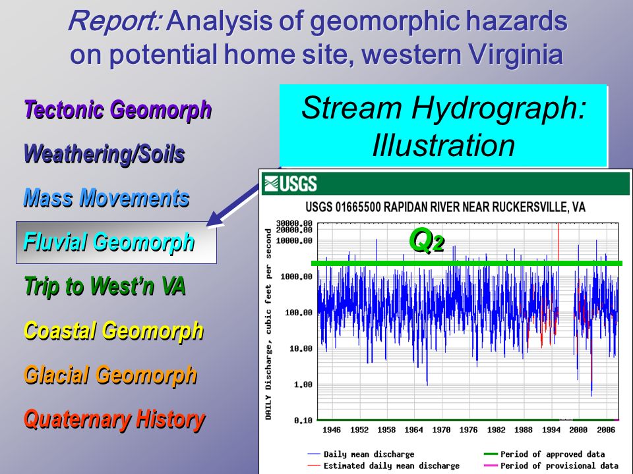Click the 'Daily mean discharge' legend entry
The width and height of the screenshot is (633, 474).
[x=361, y=454]
